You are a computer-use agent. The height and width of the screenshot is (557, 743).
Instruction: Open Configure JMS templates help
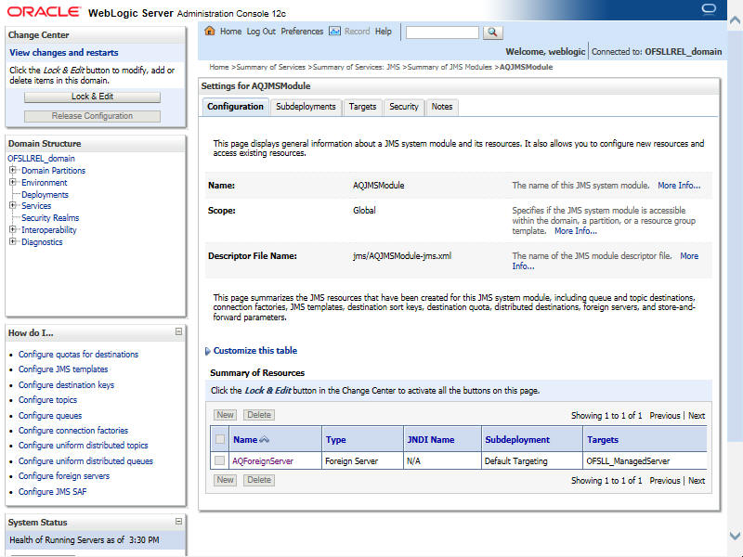[63, 369]
